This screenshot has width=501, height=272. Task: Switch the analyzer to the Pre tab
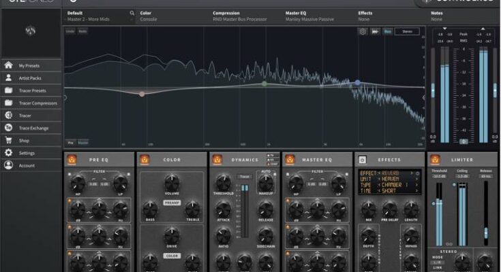point(70,142)
